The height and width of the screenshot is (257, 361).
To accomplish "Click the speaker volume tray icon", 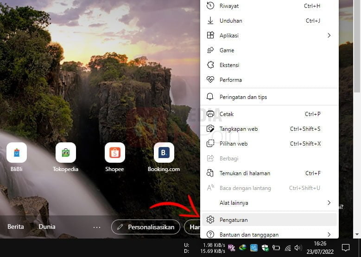I will (298, 248).
